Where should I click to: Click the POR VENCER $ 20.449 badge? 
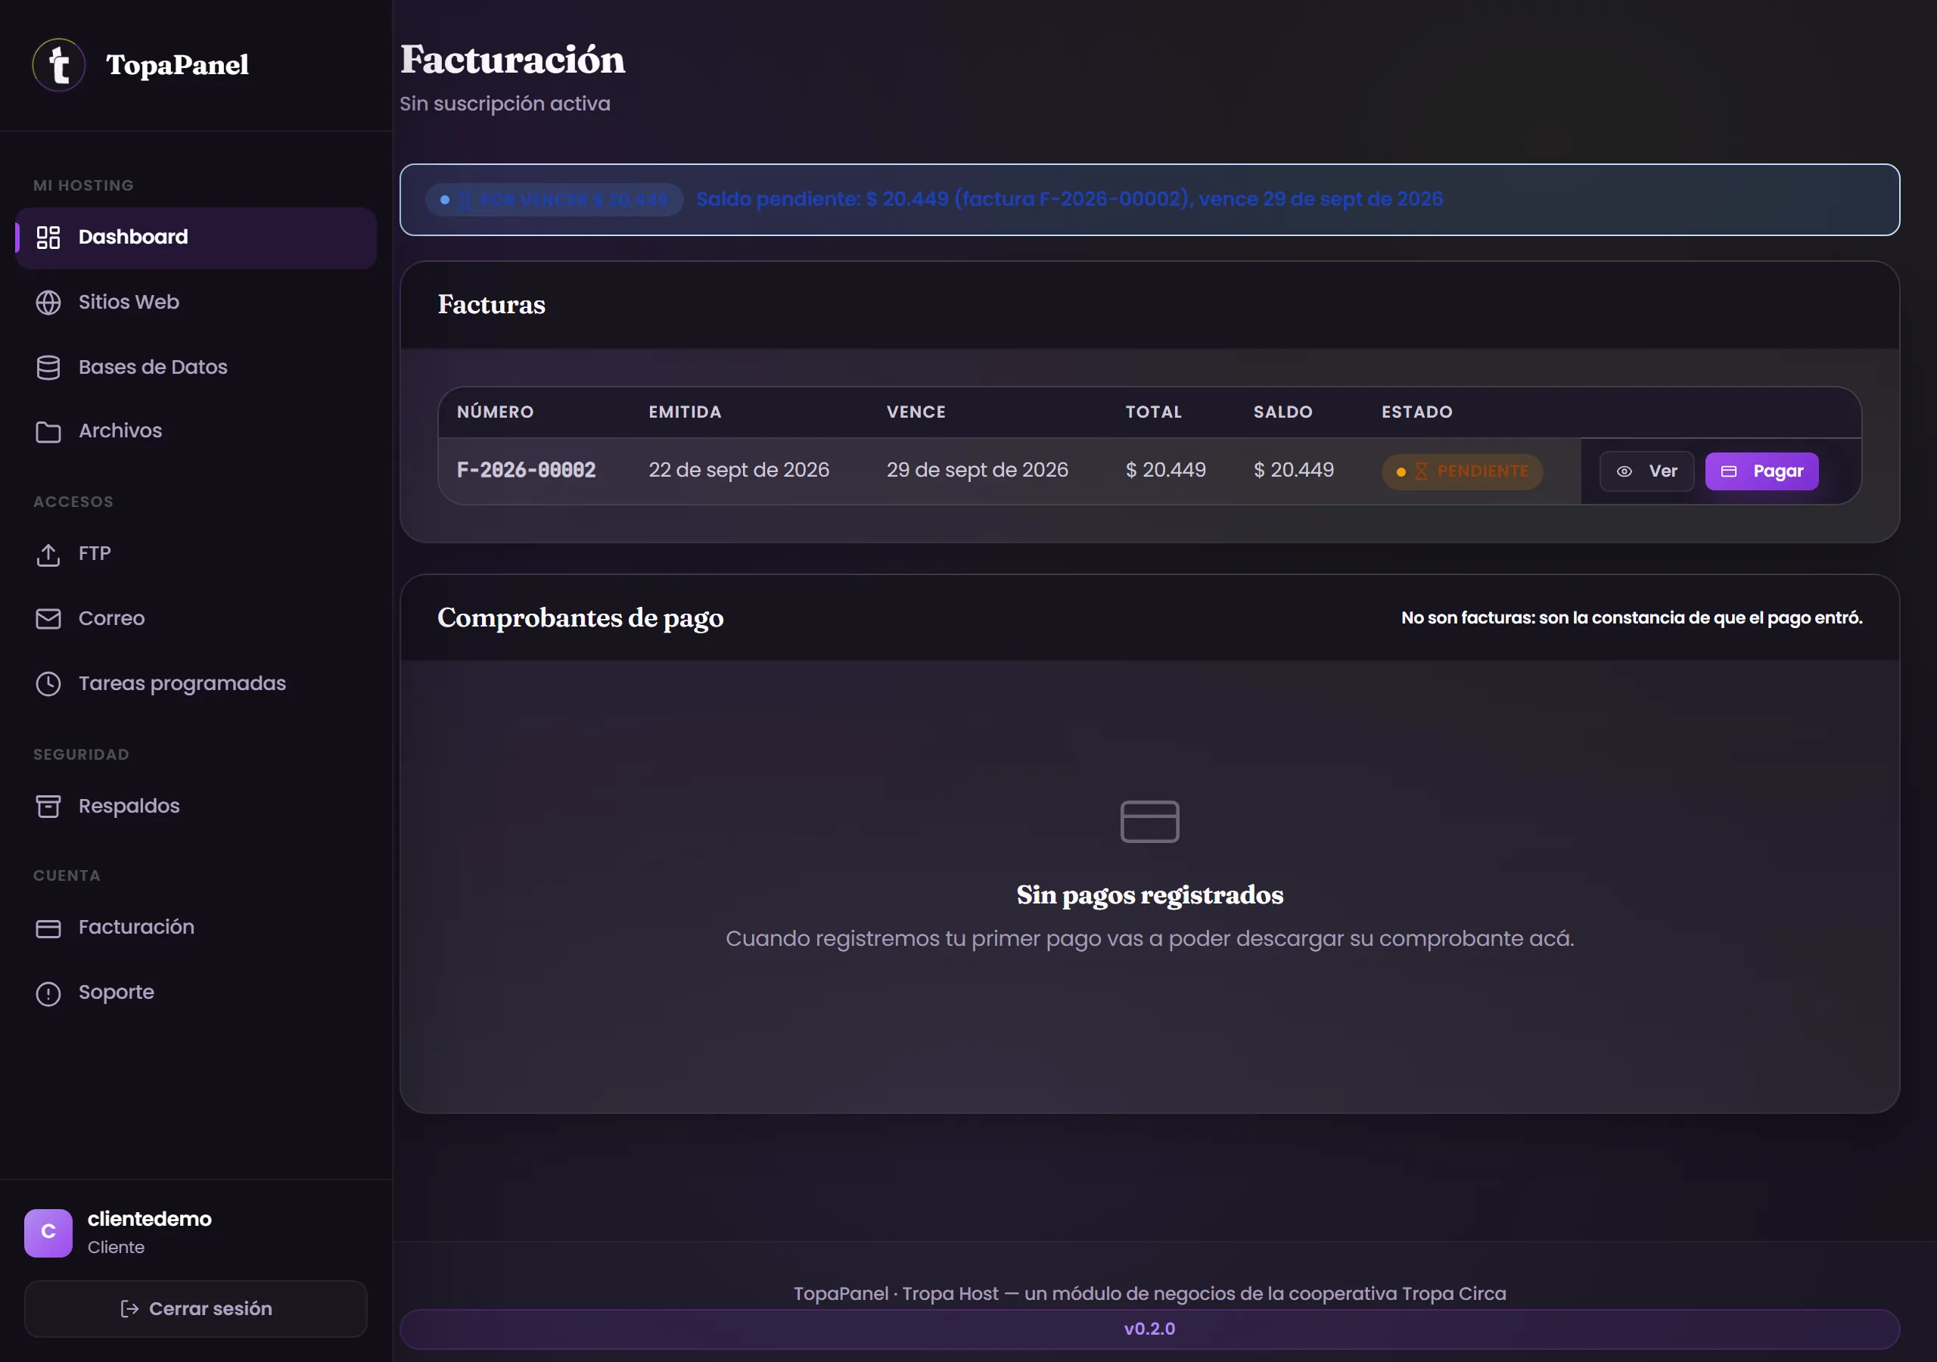(555, 200)
